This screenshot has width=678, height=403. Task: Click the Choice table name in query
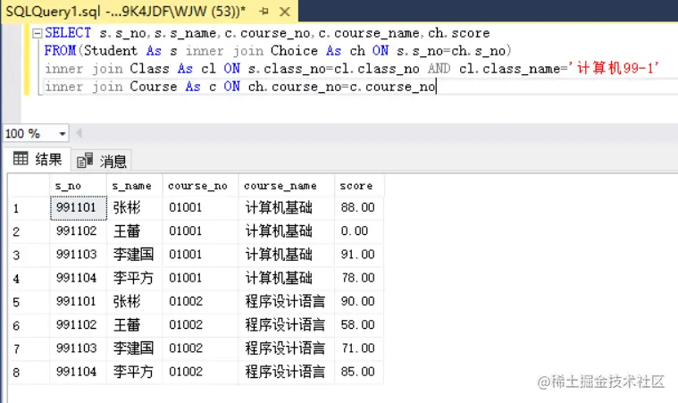(x=294, y=51)
